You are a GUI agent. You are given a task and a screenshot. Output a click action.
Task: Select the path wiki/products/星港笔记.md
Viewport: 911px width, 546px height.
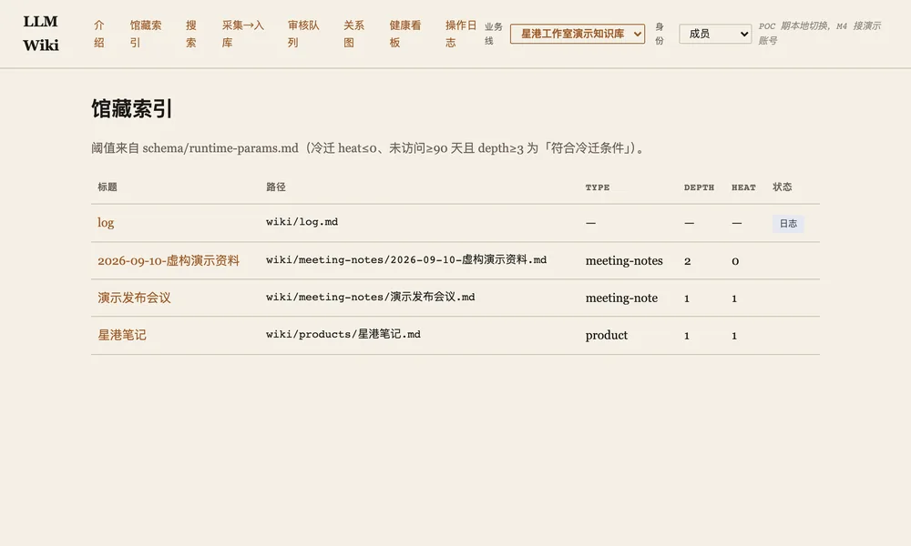point(343,334)
